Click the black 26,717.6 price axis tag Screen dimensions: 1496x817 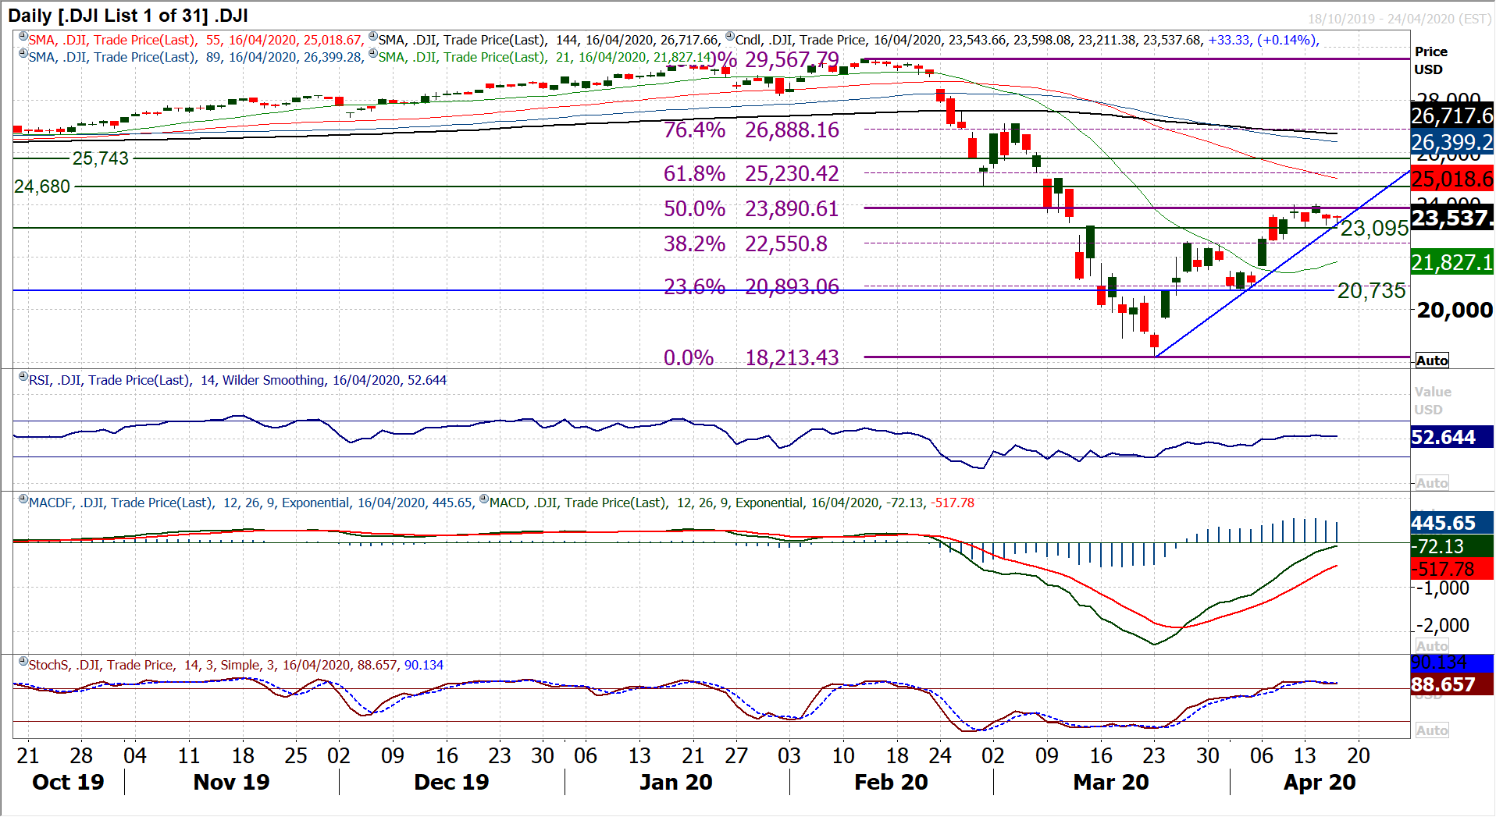pos(1452,116)
